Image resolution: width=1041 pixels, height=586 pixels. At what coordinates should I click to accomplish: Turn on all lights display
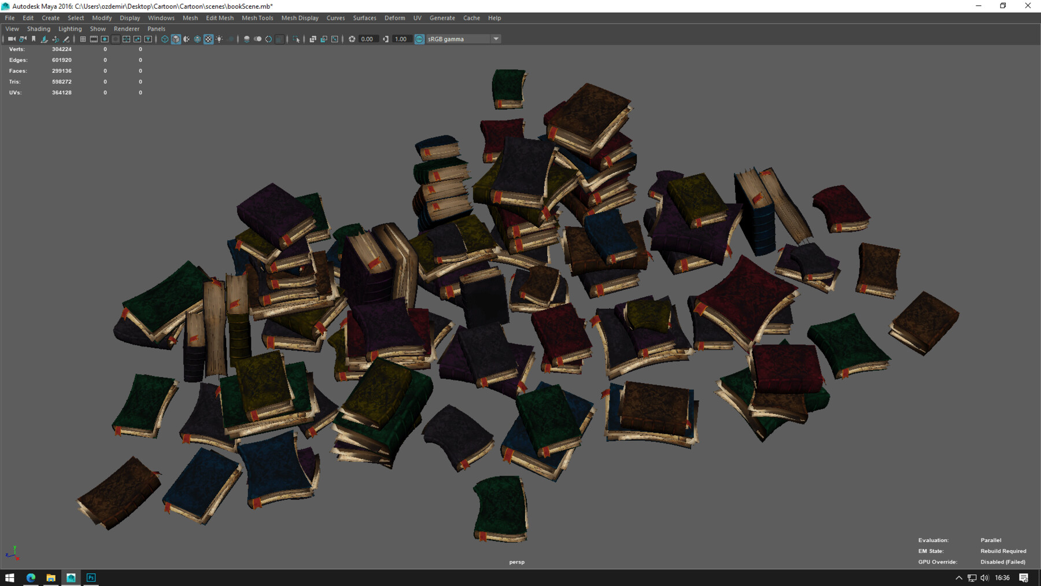point(220,39)
